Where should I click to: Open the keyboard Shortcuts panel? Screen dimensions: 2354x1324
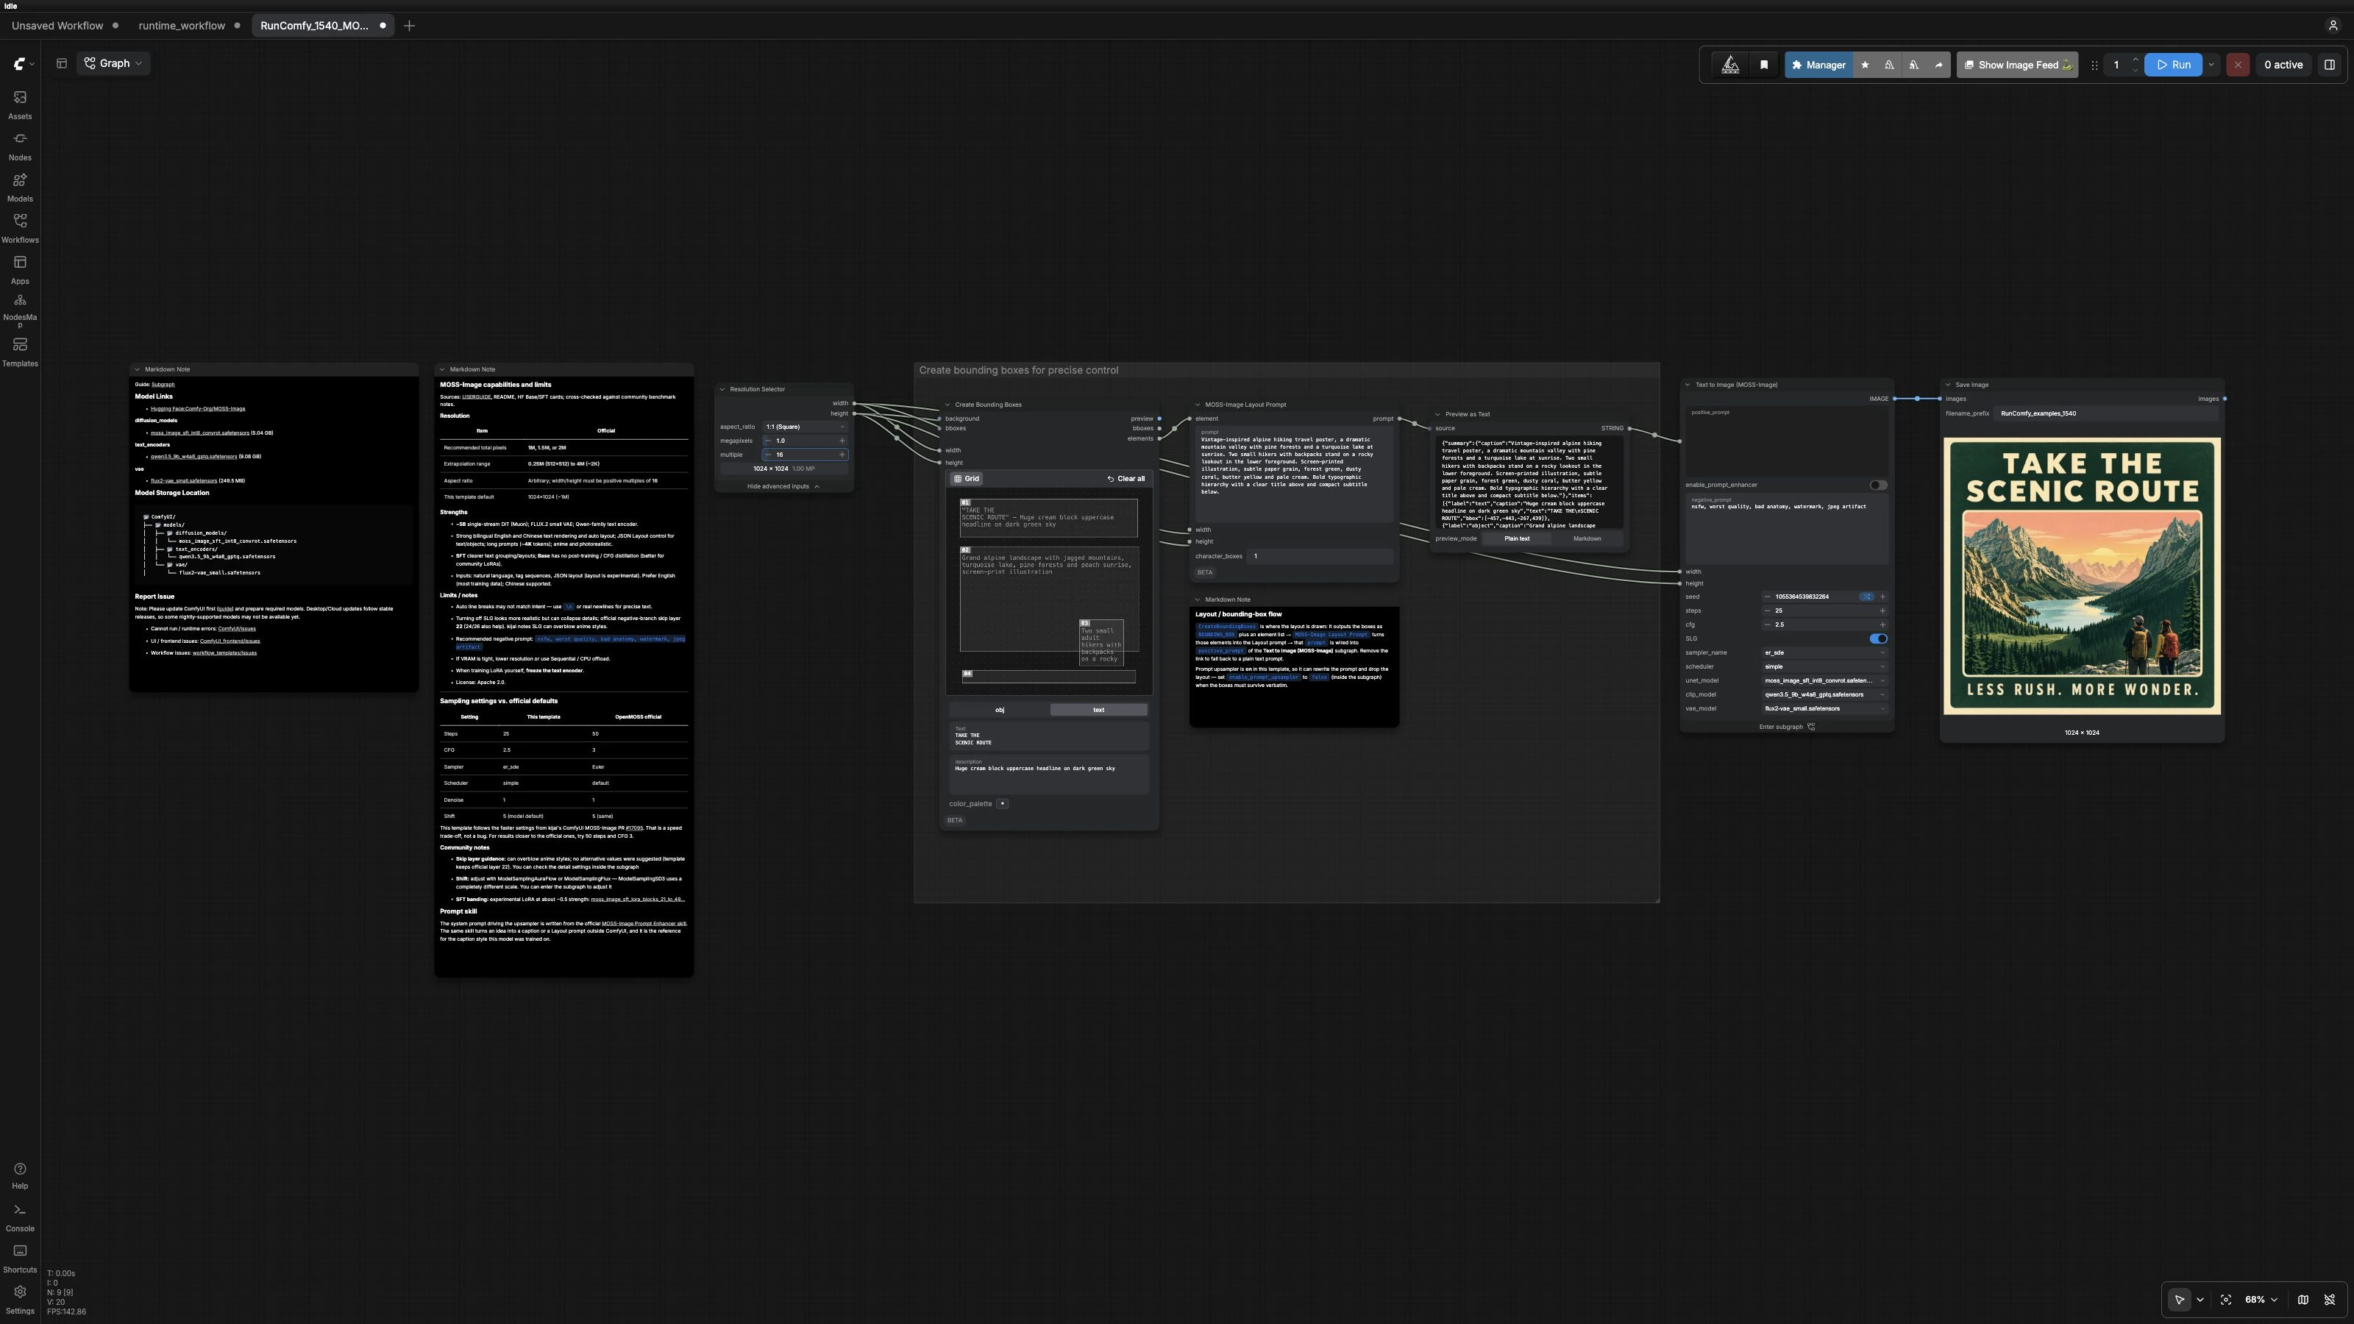(x=19, y=1259)
